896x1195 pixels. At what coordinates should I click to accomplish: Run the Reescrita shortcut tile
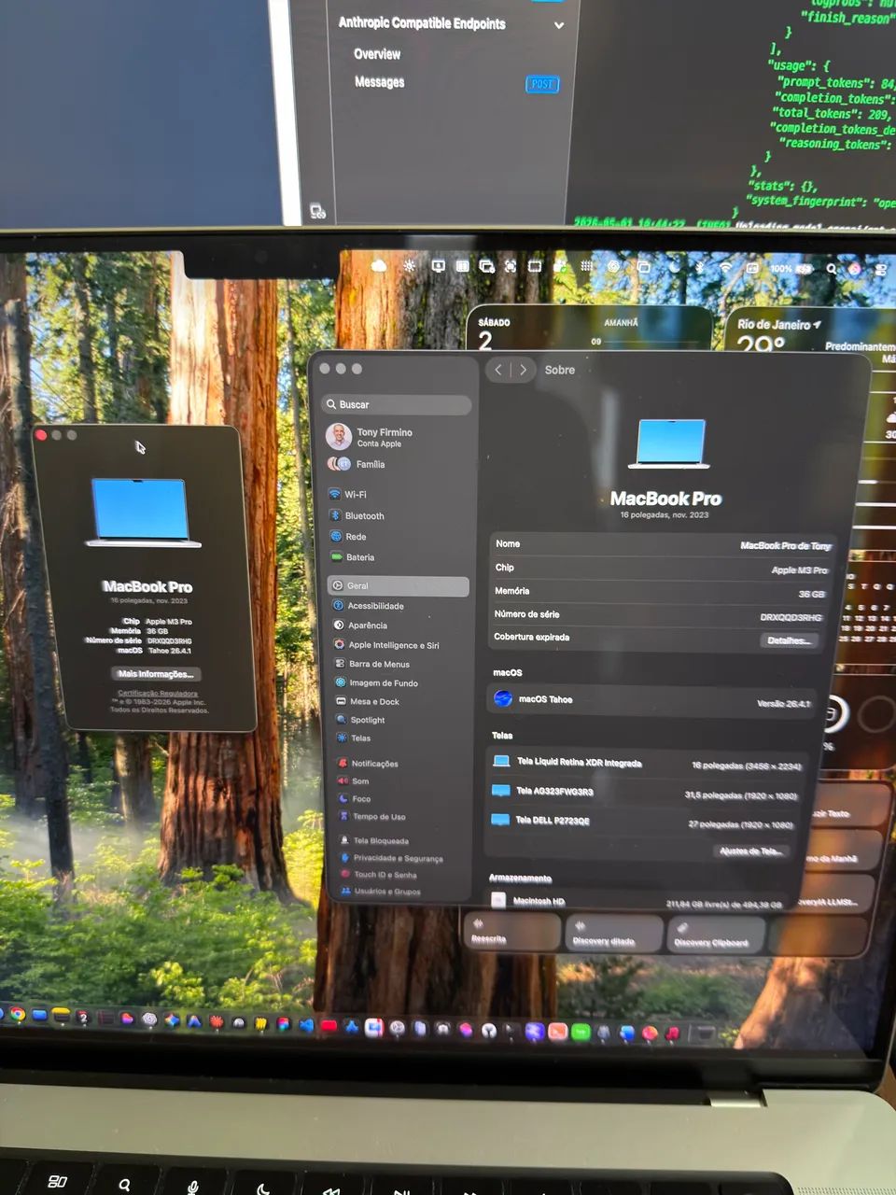click(511, 933)
